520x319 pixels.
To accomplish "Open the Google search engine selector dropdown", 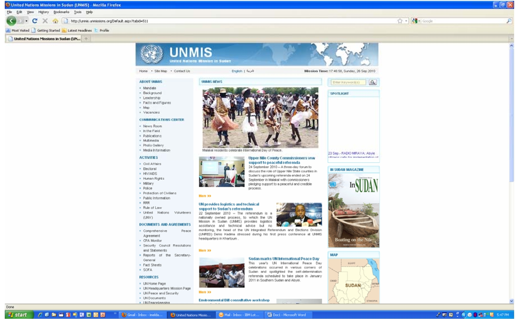I will click(x=416, y=21).
